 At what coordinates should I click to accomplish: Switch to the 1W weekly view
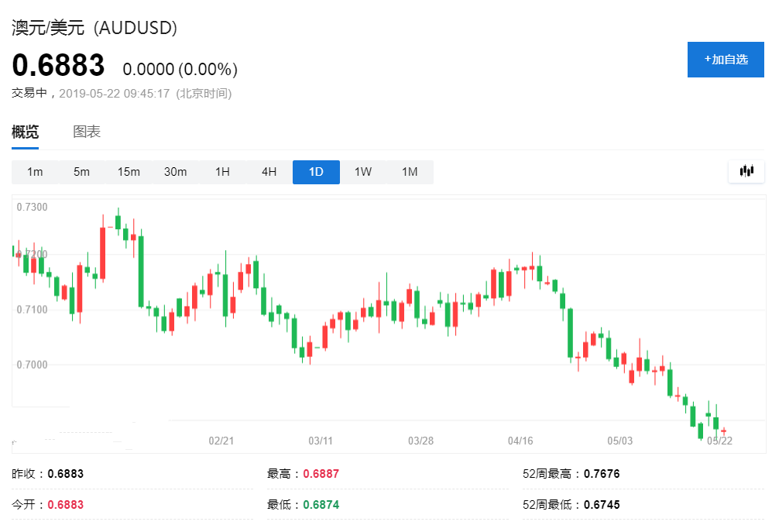coord(363,172)
